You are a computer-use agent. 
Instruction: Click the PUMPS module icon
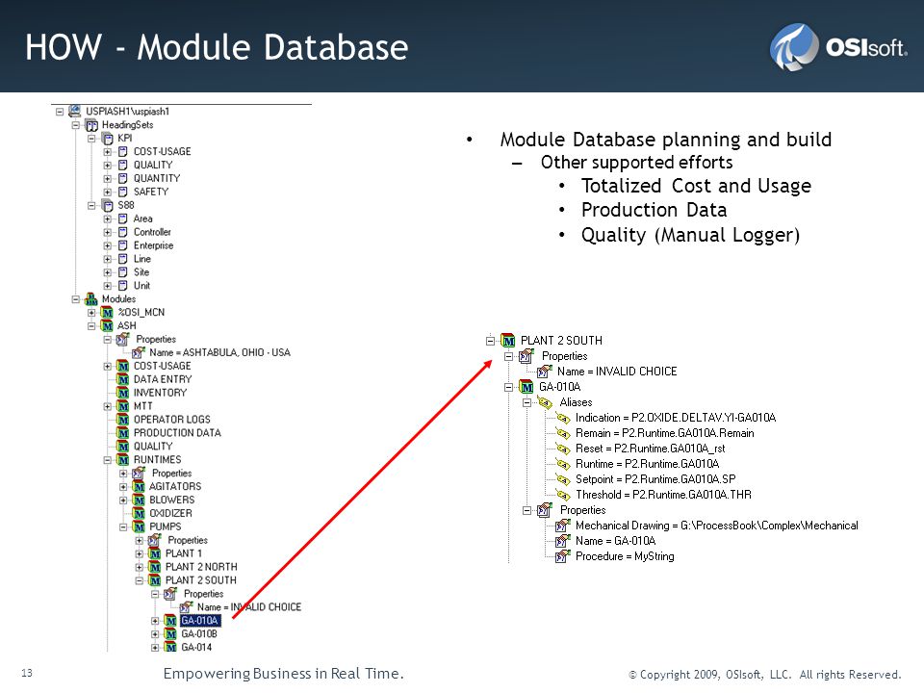coord(139,526)
